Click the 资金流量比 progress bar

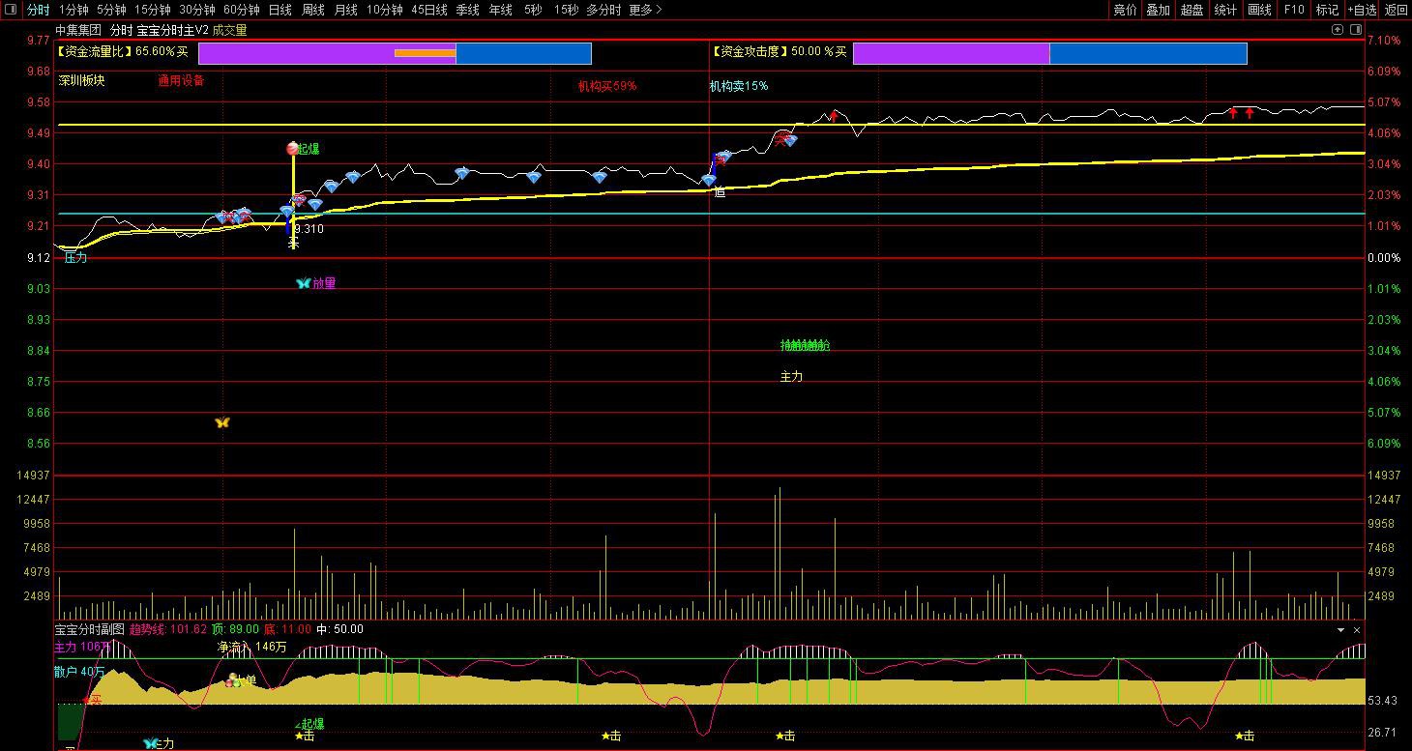[x=395, y=53]
